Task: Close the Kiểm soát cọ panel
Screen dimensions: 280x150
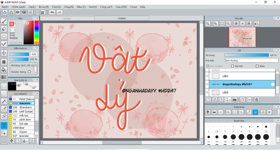Action: click(37, 48)
